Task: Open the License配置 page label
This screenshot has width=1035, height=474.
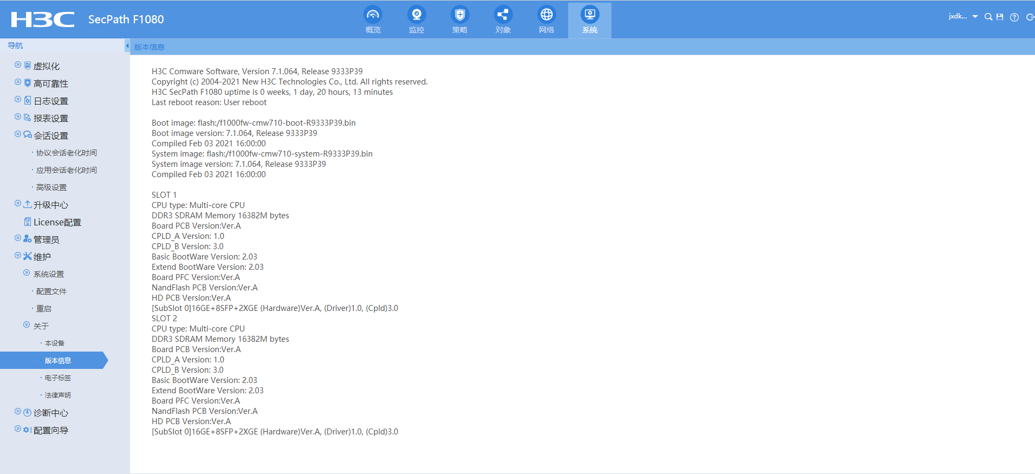Action: 57,222
